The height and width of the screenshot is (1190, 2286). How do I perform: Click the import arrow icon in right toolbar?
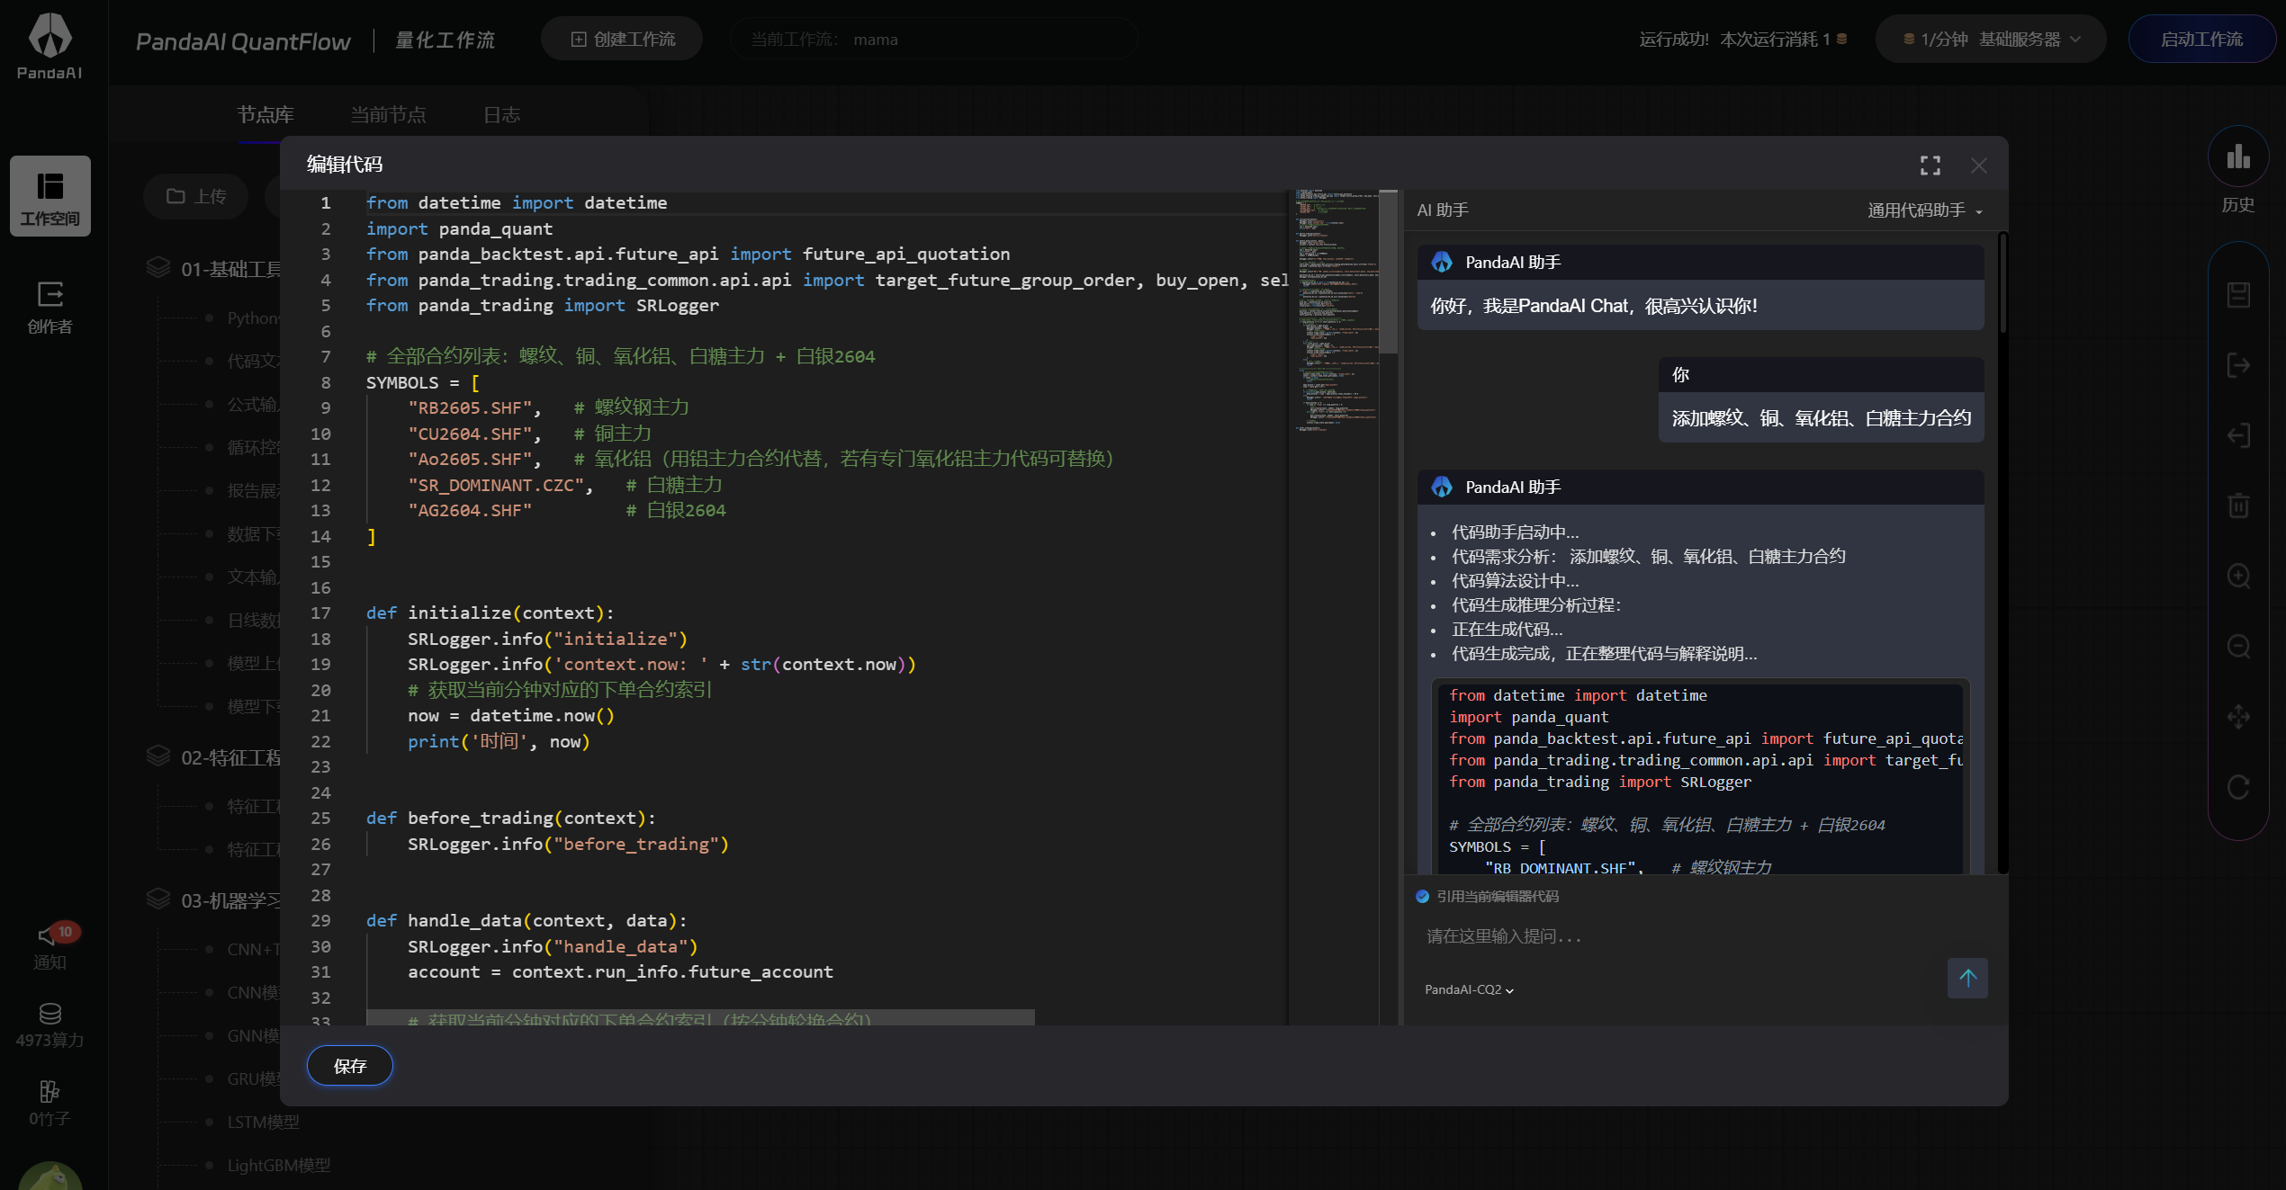point(2238,435)
